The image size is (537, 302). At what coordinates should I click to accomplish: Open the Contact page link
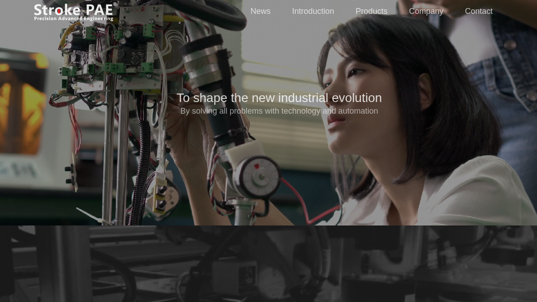click(478, 11)
